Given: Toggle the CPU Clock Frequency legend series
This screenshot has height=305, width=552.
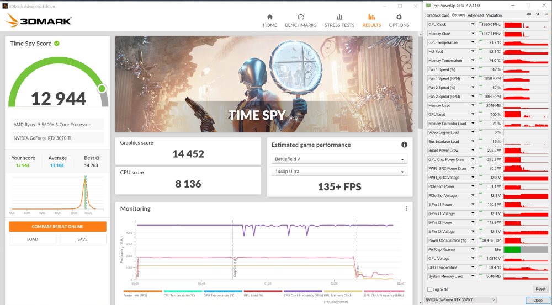Looking at the screenshot, I should pos(303,293).
